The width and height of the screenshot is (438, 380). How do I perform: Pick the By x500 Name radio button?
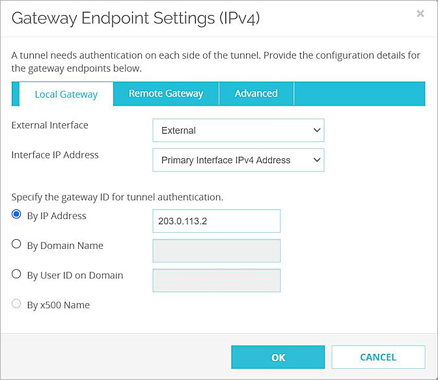pos(17,304)
